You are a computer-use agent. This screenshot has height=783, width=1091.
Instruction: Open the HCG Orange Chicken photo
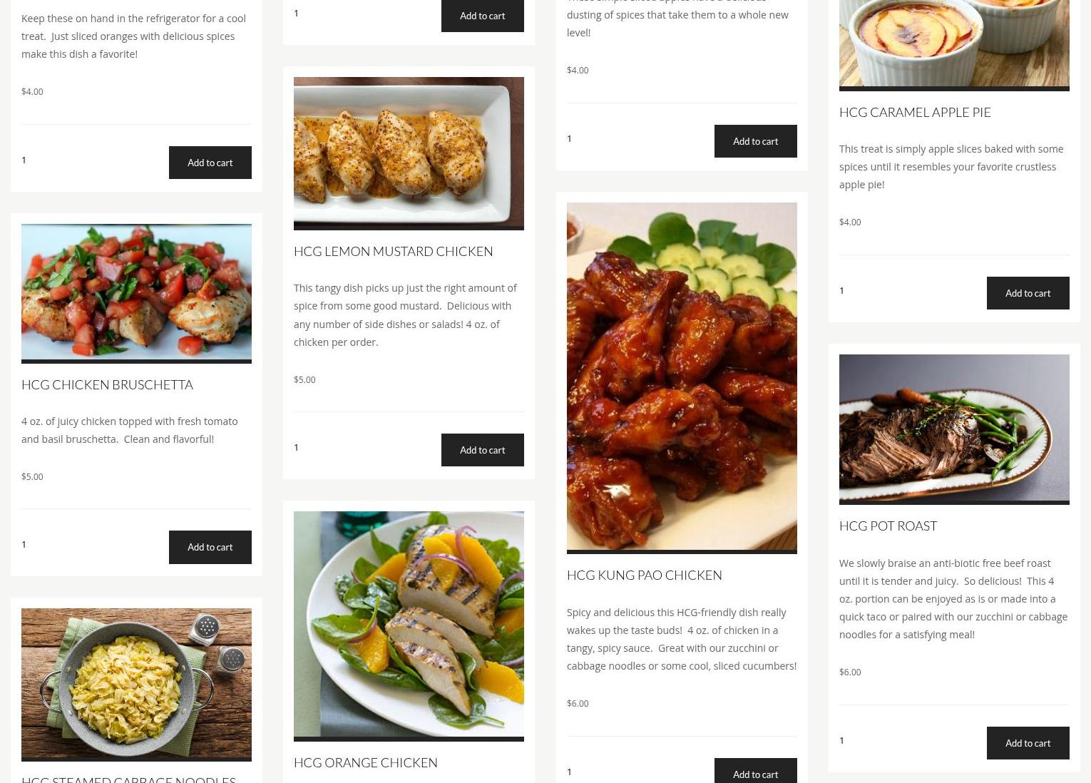tap(409, 626)
